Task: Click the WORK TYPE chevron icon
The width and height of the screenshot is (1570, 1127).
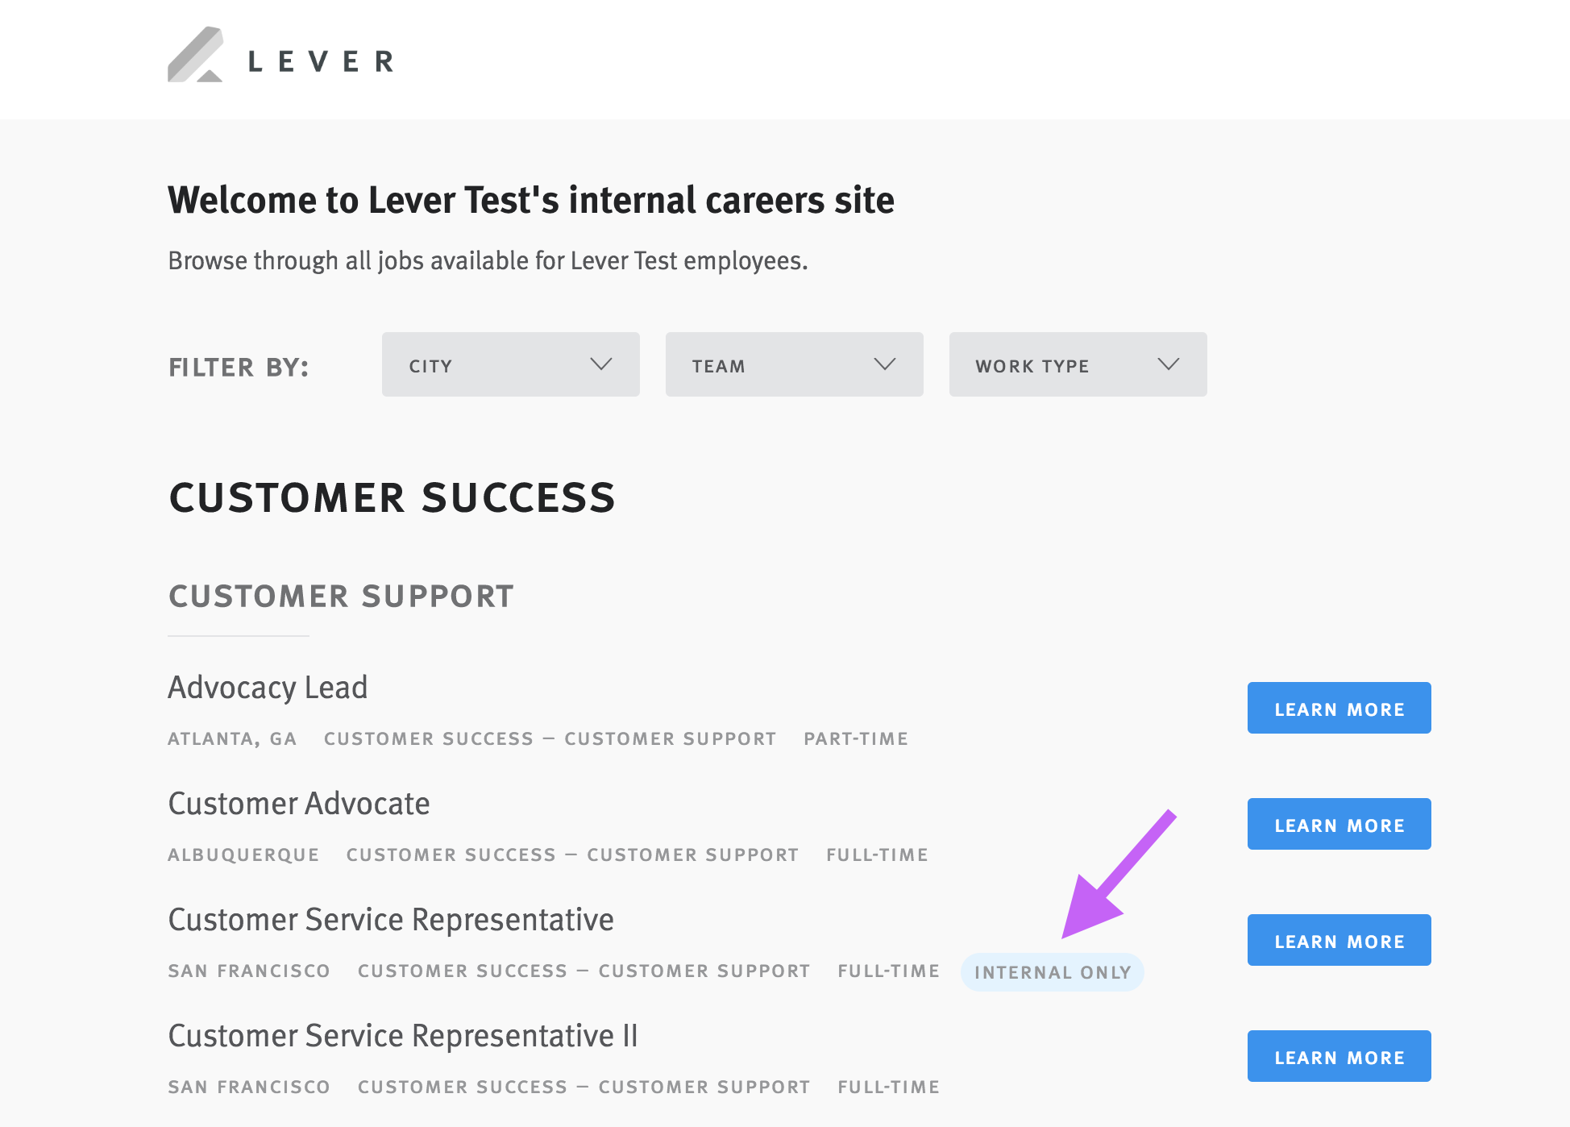Action: (x=1169, y=364)
